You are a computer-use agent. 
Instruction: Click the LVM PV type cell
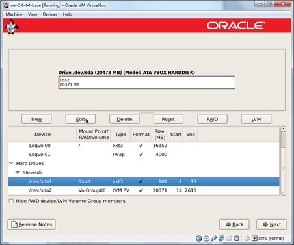121,190
